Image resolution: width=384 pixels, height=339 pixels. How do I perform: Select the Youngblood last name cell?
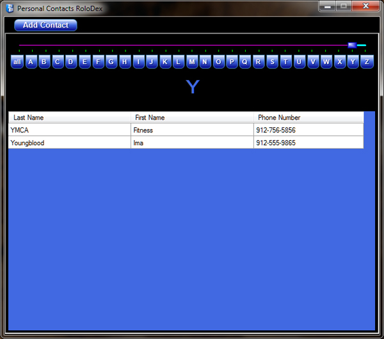tap(70, 143)
